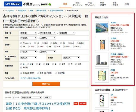
Task: Check the 4DK layout checkbox
Action: click(x=55, y=47)
